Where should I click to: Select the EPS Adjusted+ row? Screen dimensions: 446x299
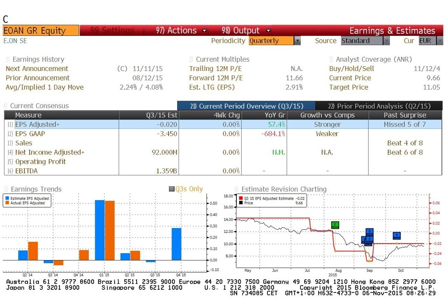tap(223, 124)
